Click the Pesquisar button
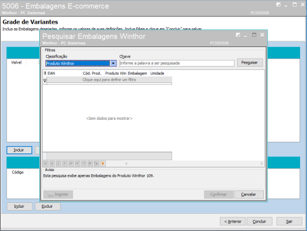Viewport: 308px width, 231px height. click(249, 62)
